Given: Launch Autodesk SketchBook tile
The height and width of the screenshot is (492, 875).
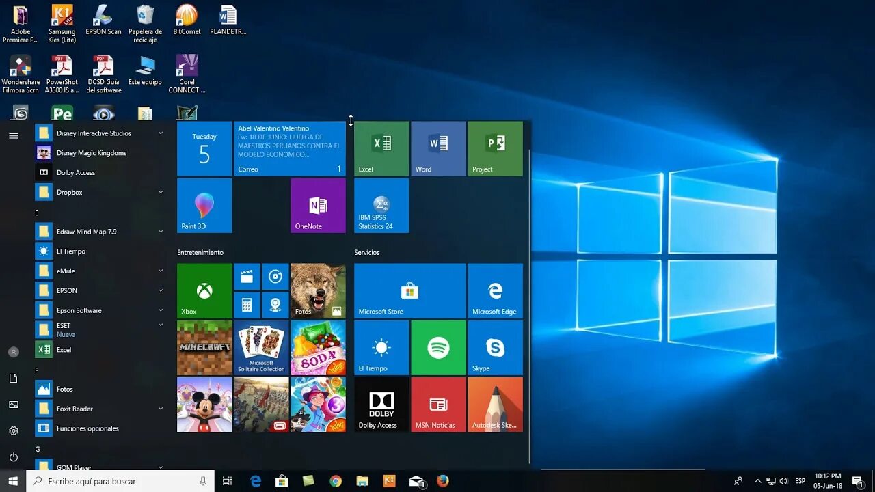Looking at the screenshot, I should [495, 405].
